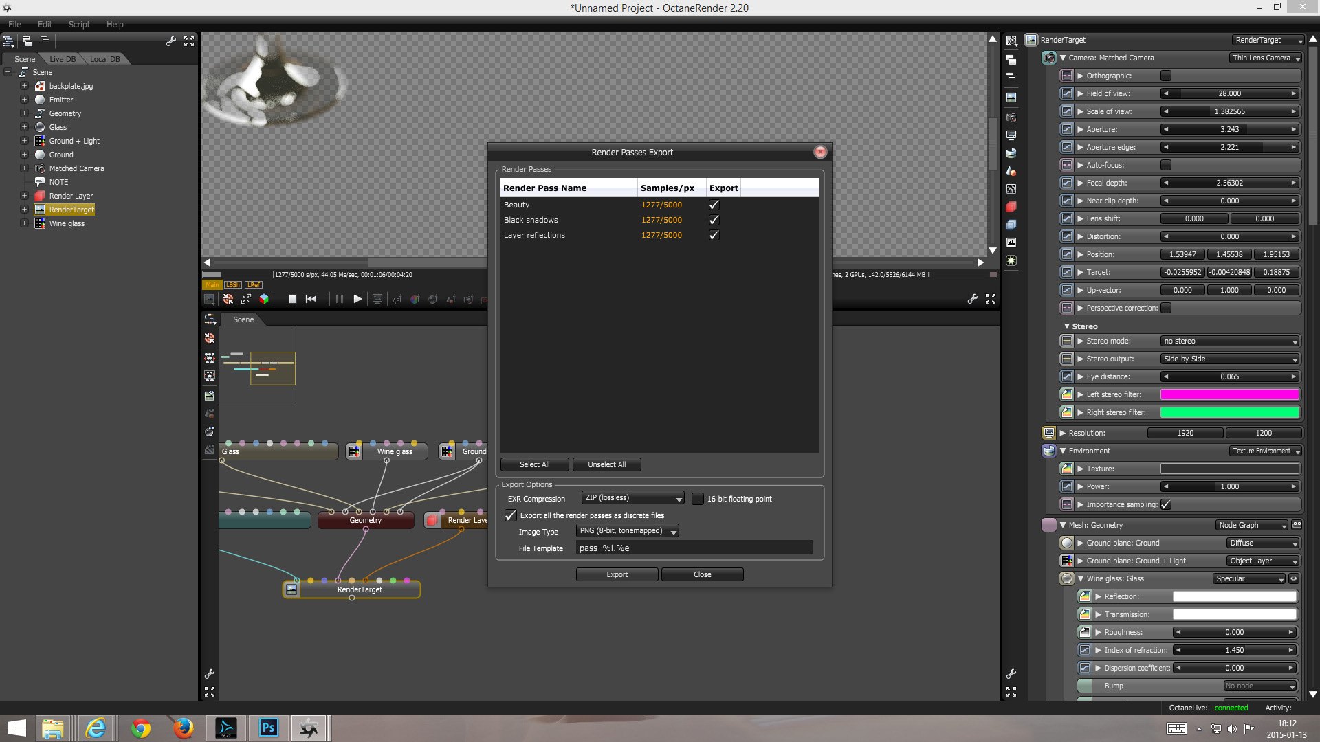Enable 16-bit floating point option
1320x742 pixels.
point(698,499)
